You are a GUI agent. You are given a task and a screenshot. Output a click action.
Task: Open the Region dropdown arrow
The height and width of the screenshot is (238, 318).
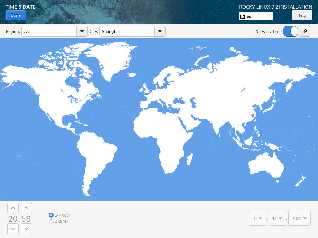pos(82,31)
